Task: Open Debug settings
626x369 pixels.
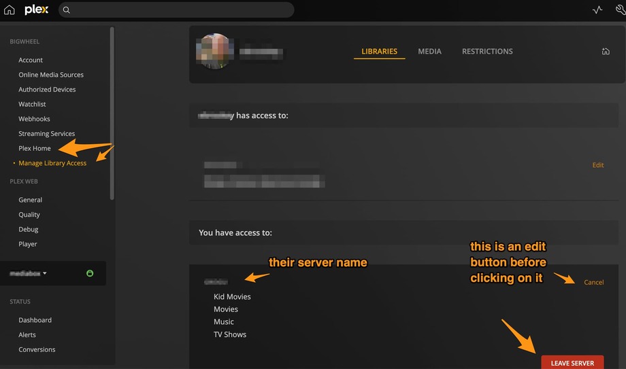Action: coord(29,230)
